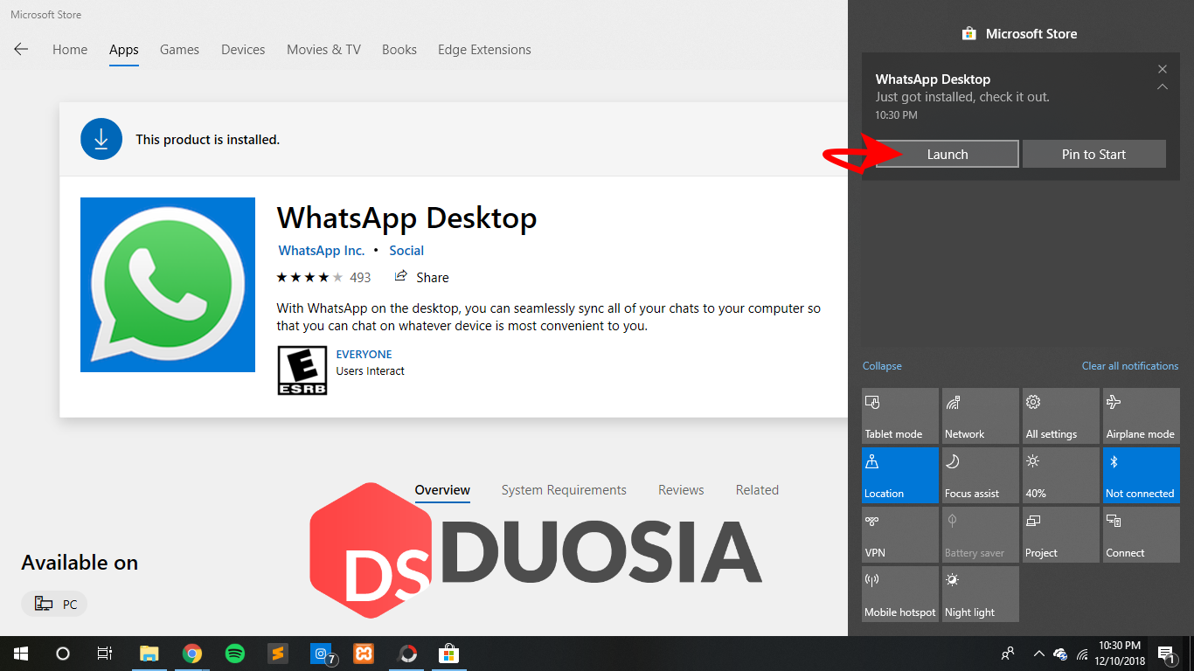Toggle Mobile hotspot
This screenshot has height=671, width=1194.
900,594
